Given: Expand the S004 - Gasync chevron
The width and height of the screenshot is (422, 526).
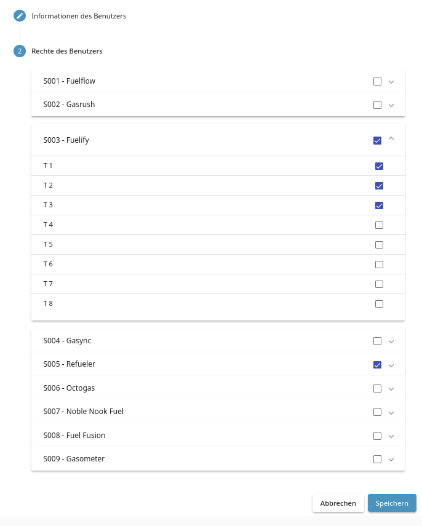Looking at the screenshot, I should click(x=391, y=341).
